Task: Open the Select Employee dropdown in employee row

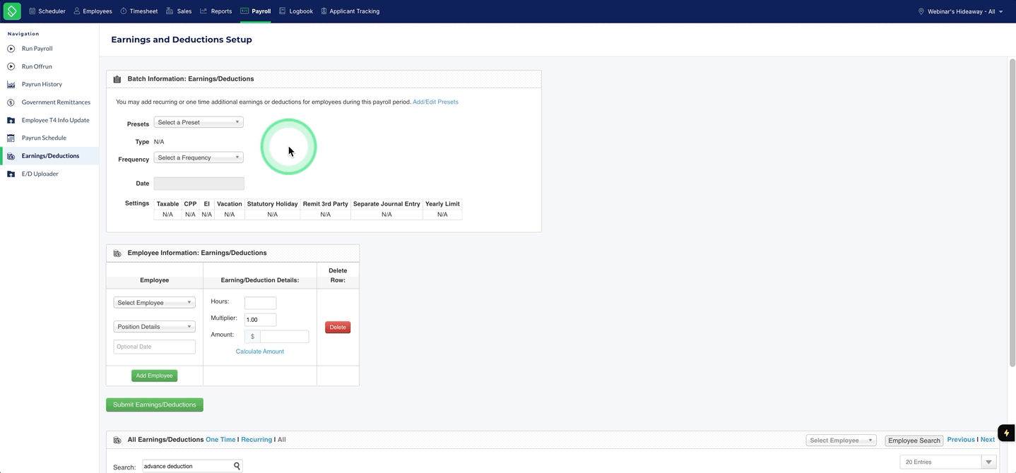Action: (154, 303)
